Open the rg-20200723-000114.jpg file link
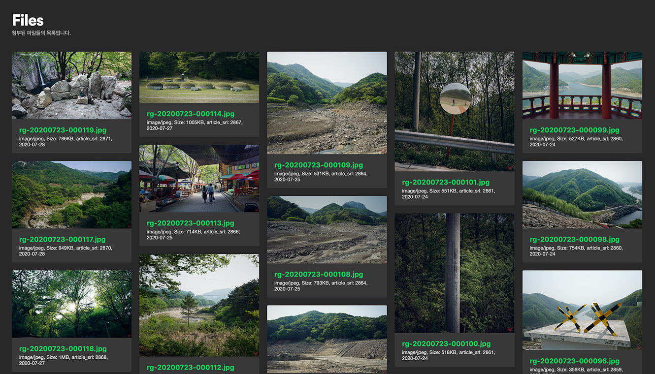The height and width of the screenshot is (374, 655). coord(191,114)
